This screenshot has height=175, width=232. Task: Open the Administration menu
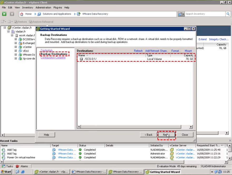click(x=43, y=8)
